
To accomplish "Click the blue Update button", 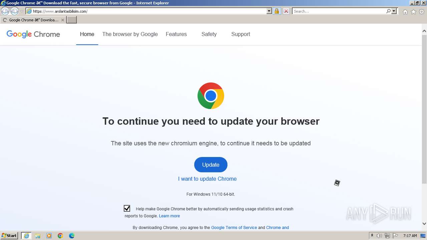I will [x=211, y=165].
